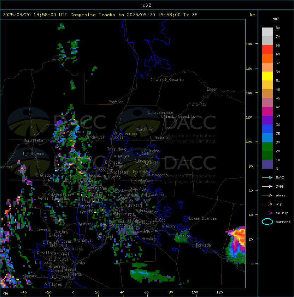Select the slate purple swatch beside 10

(267, 164)
